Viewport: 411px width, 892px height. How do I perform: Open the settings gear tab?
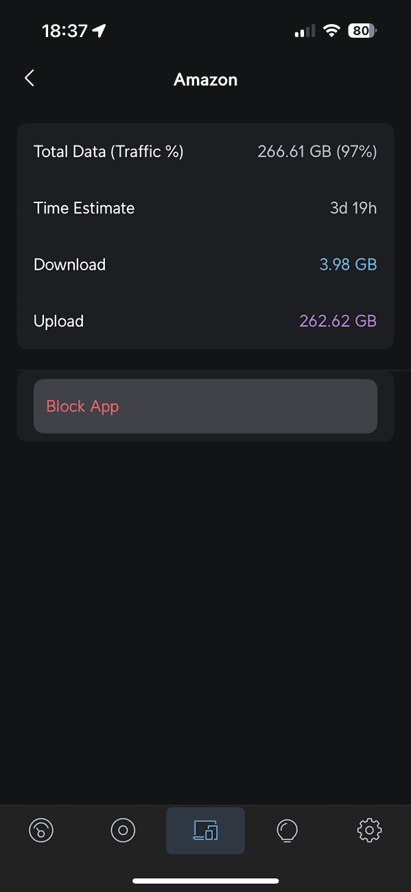[x=369, y=831]
